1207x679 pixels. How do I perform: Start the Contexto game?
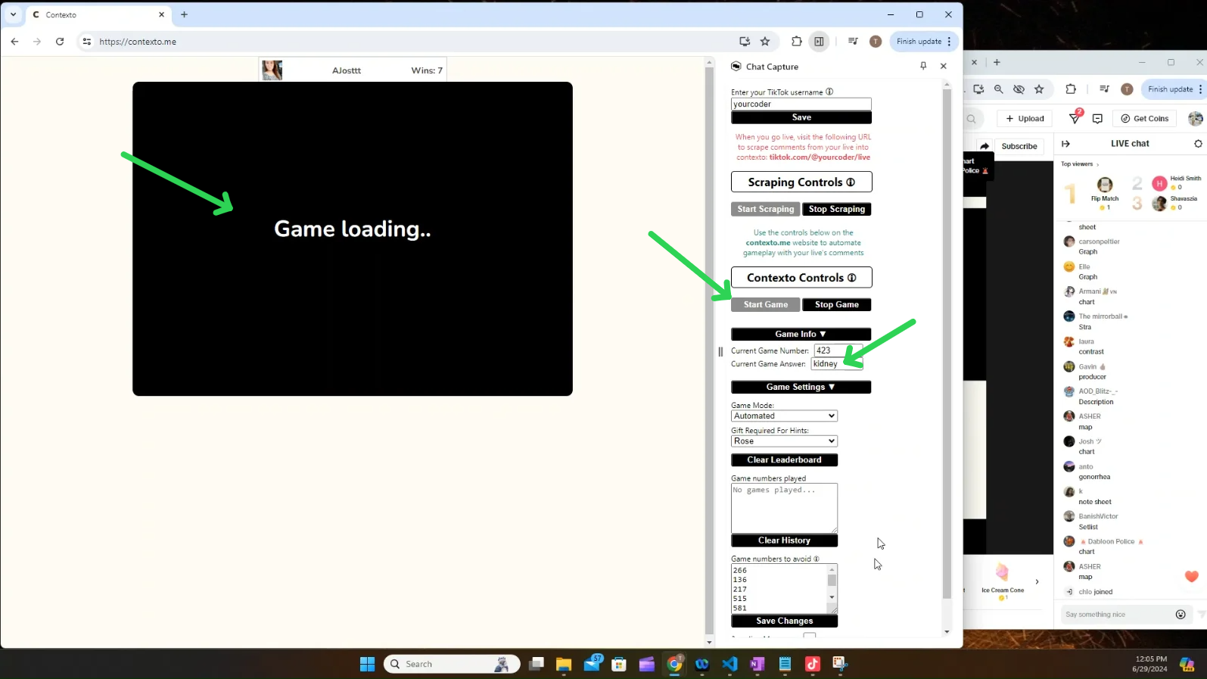click(765, 304)
